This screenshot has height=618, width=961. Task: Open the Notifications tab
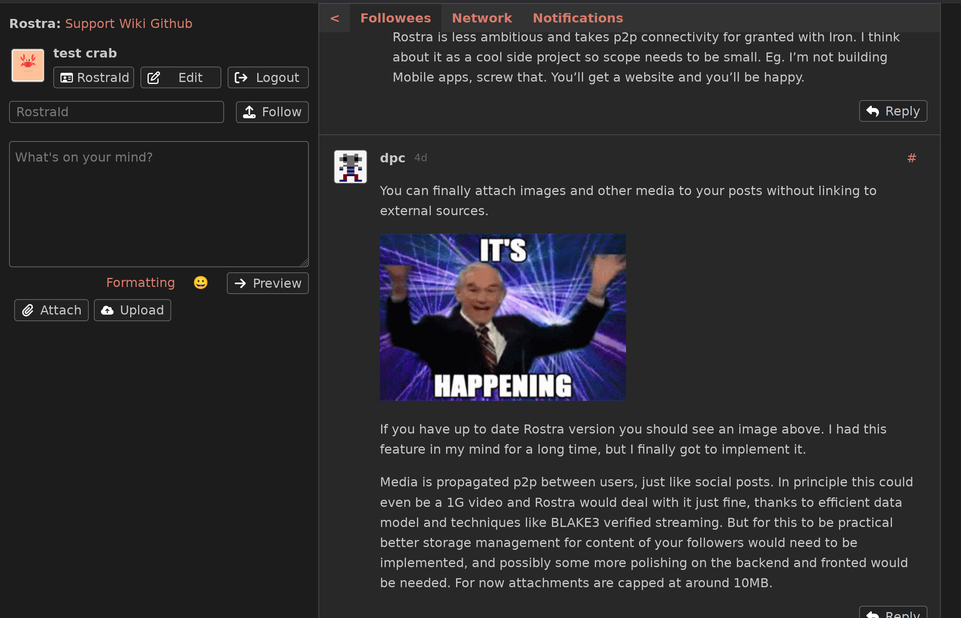coord(578,18)
